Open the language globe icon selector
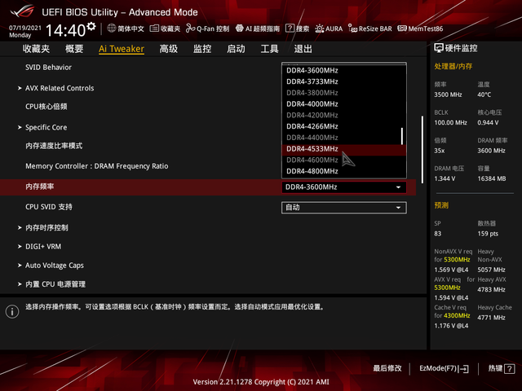The width and height of the screenshot is (522, 391). 112,29
